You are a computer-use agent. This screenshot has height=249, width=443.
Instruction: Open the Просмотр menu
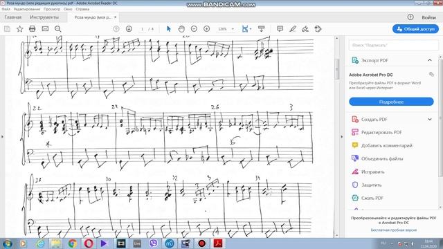pos(52,9)
